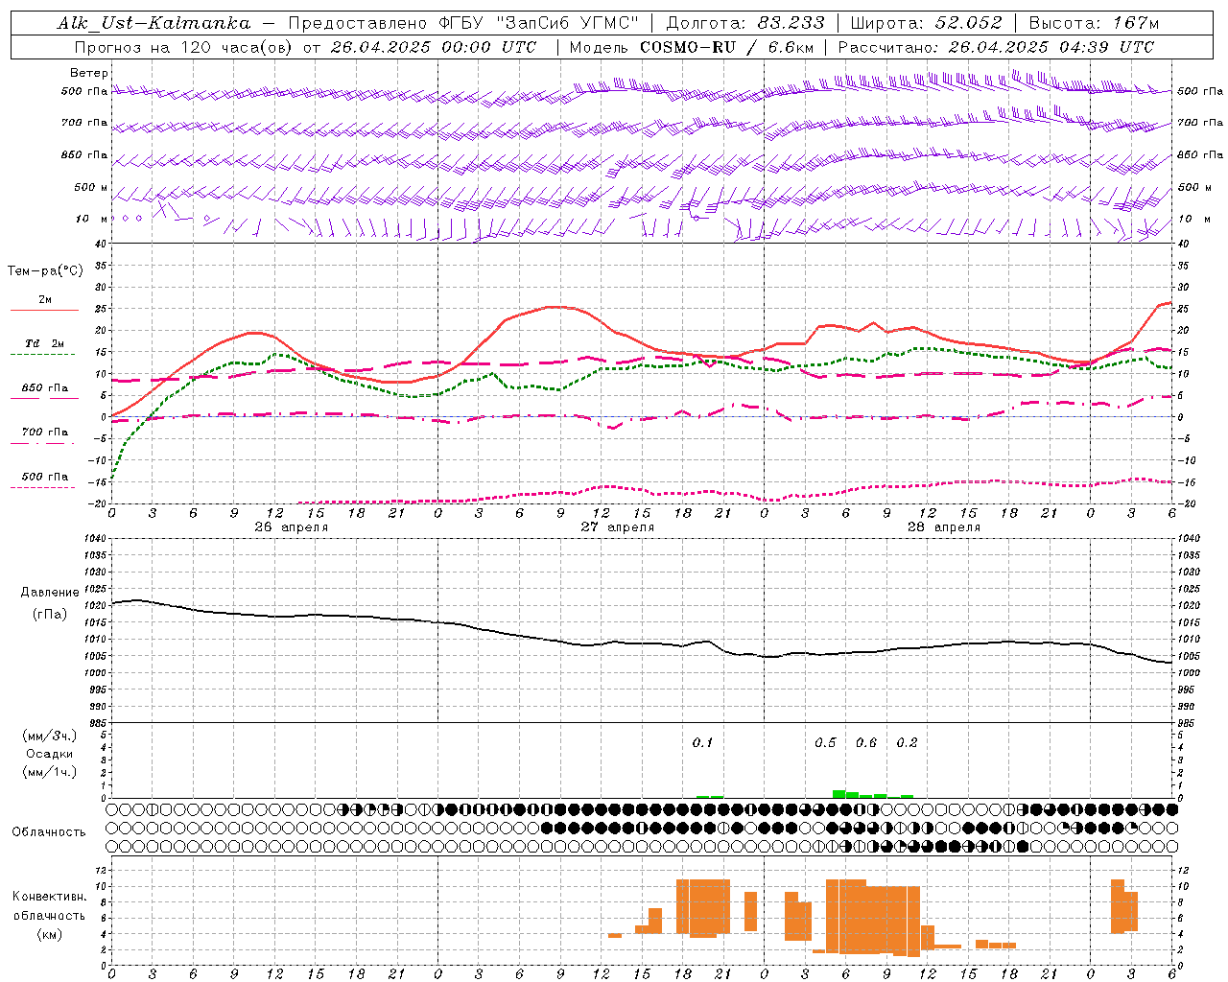Image resolution: width=1228 pixels, height=982 pixels.
Task: Click the '28 апреля' date label
Action: [943, 527]
